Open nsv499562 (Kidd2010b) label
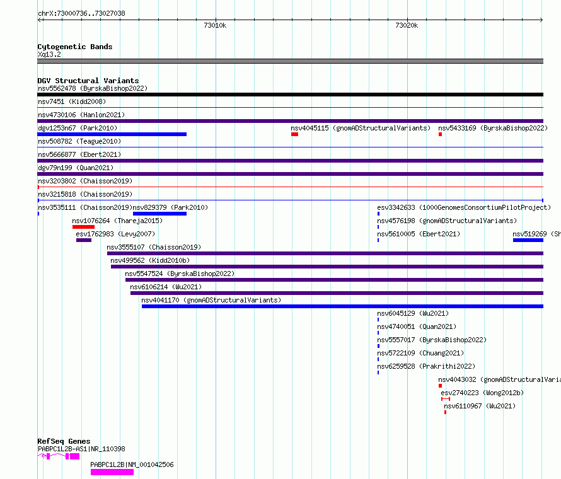Image resolution: width=561 pixels, height=479 pixels. 150,260
